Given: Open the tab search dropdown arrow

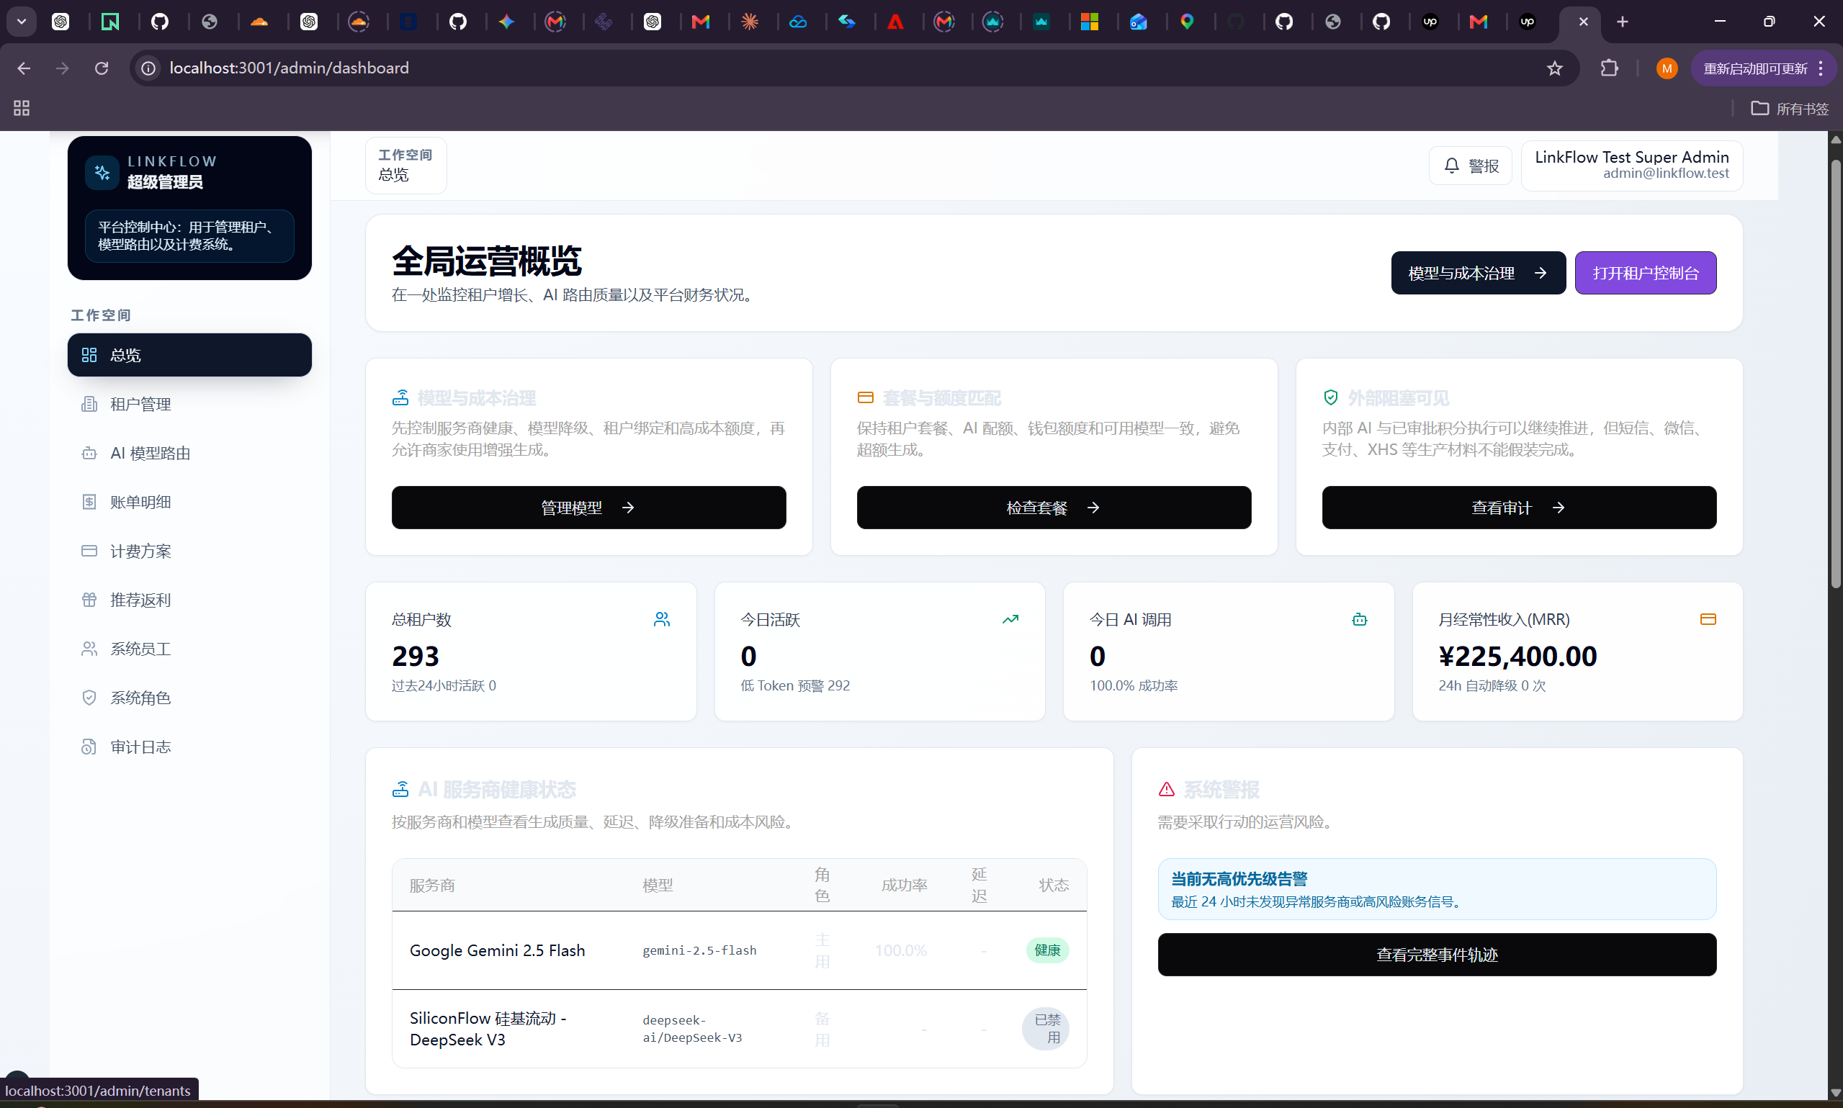Looking at the screenshot, I should point(22,22).
